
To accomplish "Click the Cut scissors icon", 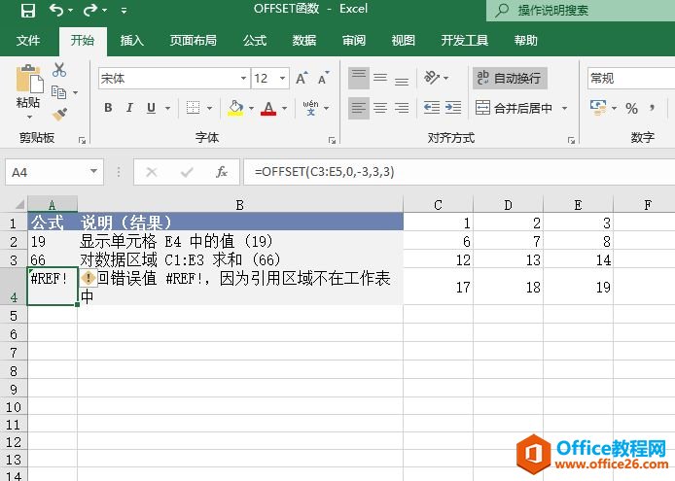I will coord(60,70).
